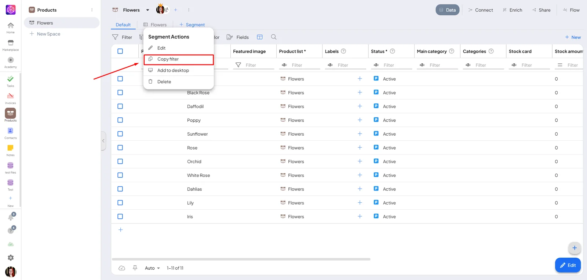Collapse the left spaces panel
The height and width of the screenshot is (280, 587).
click(103, 141)
